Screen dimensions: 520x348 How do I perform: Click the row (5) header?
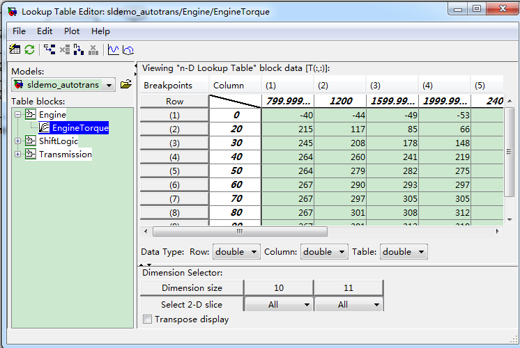coord(174,171)
